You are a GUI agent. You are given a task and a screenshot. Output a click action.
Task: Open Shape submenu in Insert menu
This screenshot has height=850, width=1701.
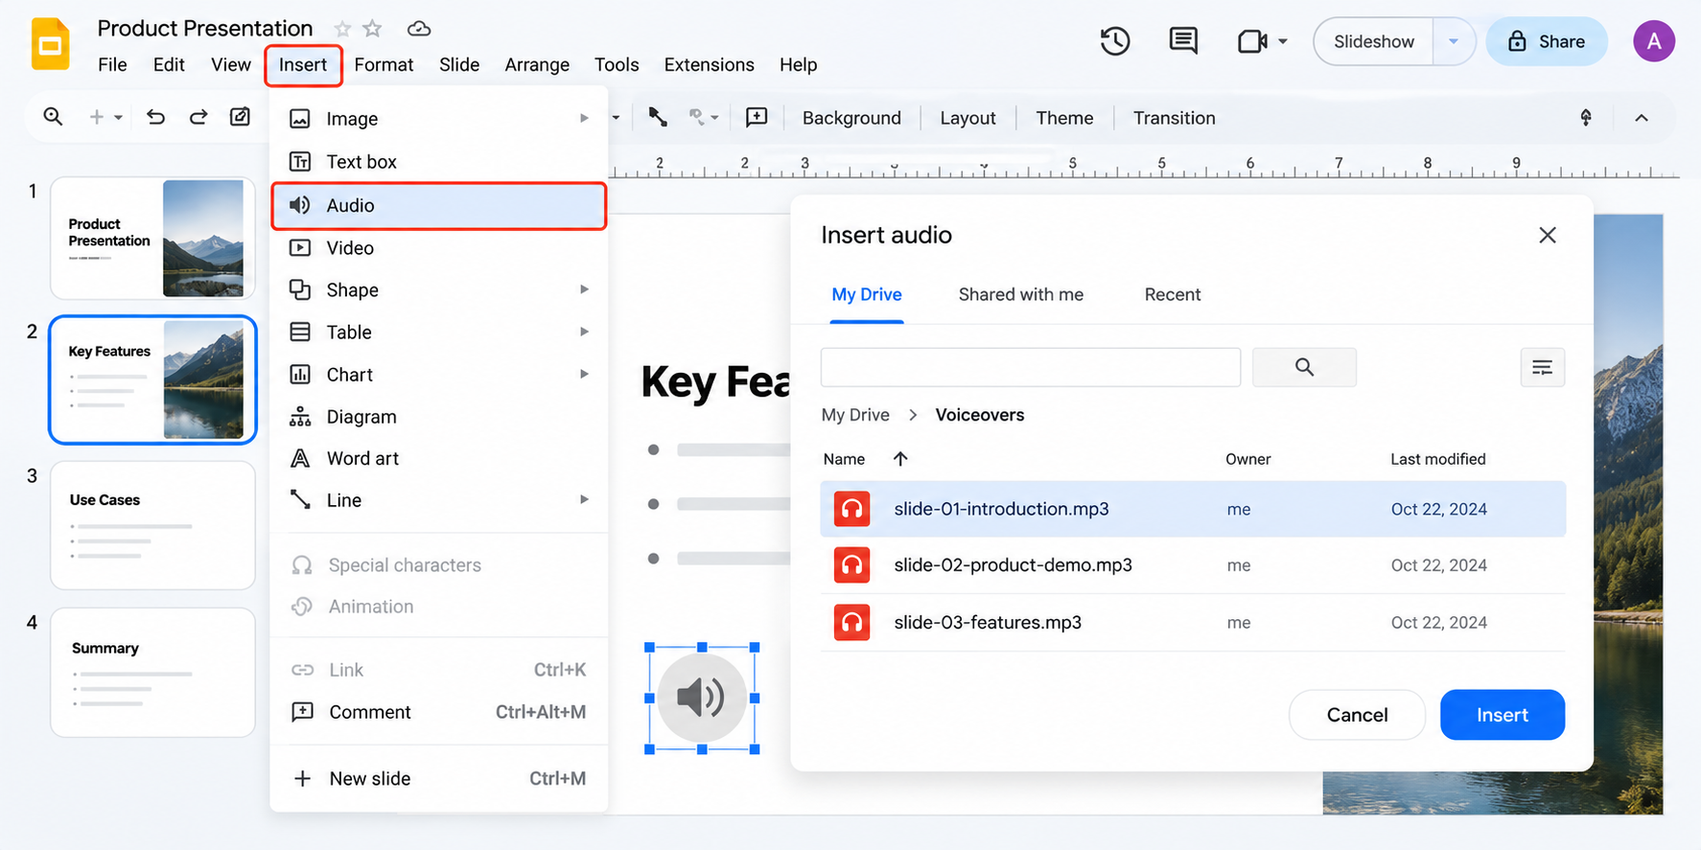[x=439, y=289]
